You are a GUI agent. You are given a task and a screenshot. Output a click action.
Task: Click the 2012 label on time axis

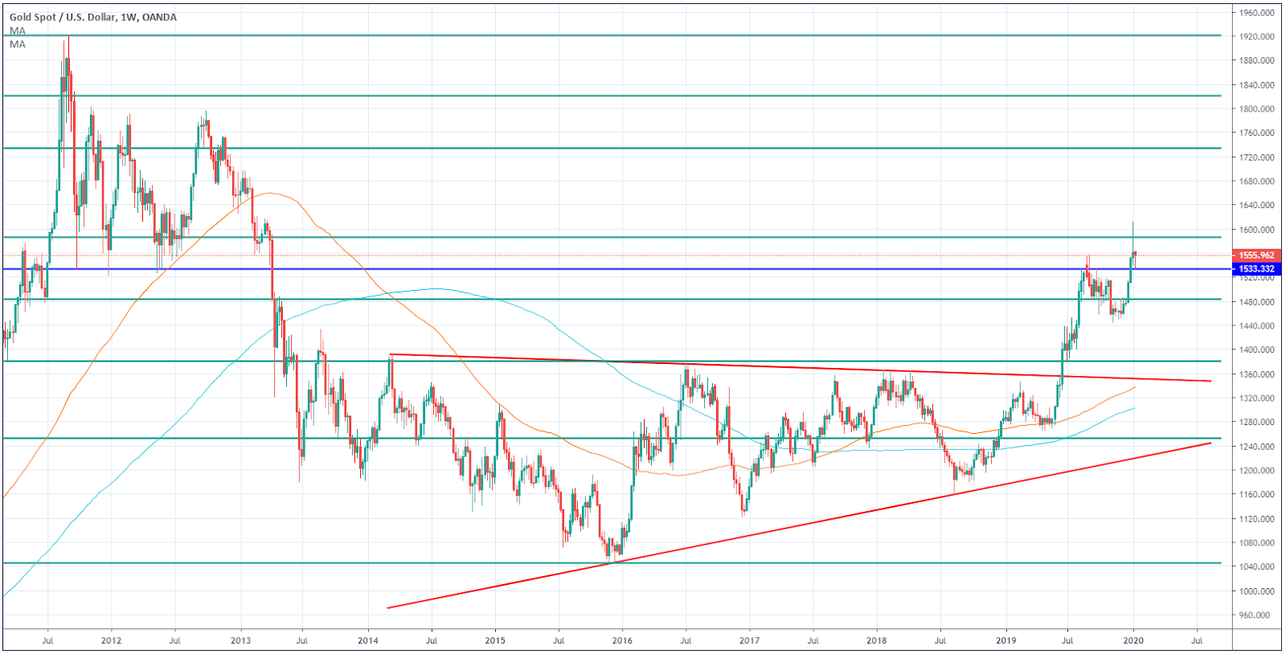112,641
